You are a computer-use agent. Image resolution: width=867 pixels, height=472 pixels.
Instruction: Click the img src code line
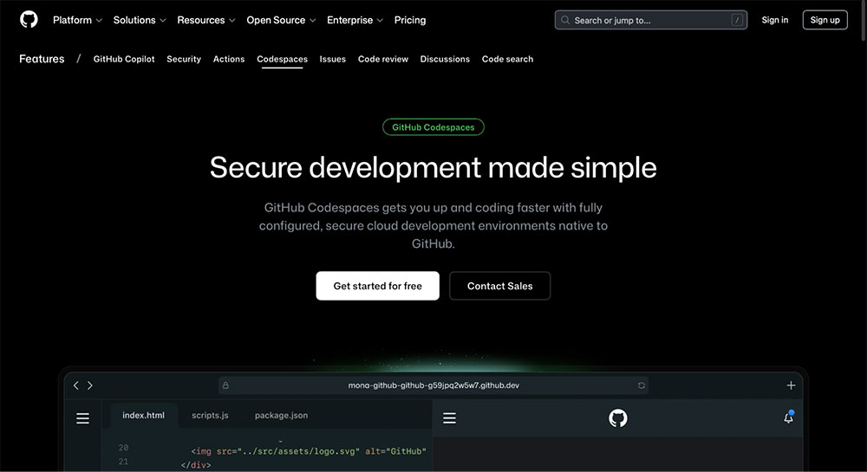point(309,451)
